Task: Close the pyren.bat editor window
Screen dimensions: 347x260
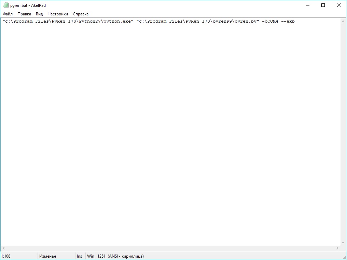Action: pyautogui.click(x=339, y=5)
